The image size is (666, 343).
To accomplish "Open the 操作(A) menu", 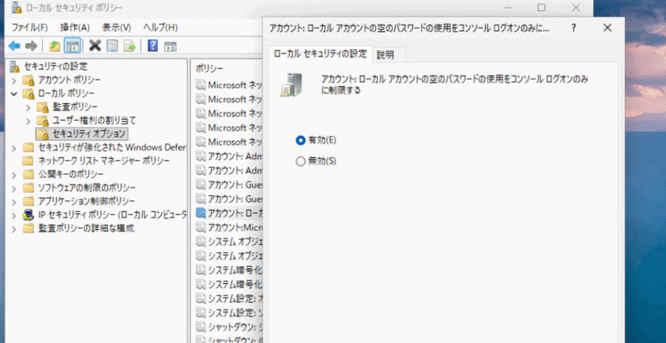I will [75, 27].
